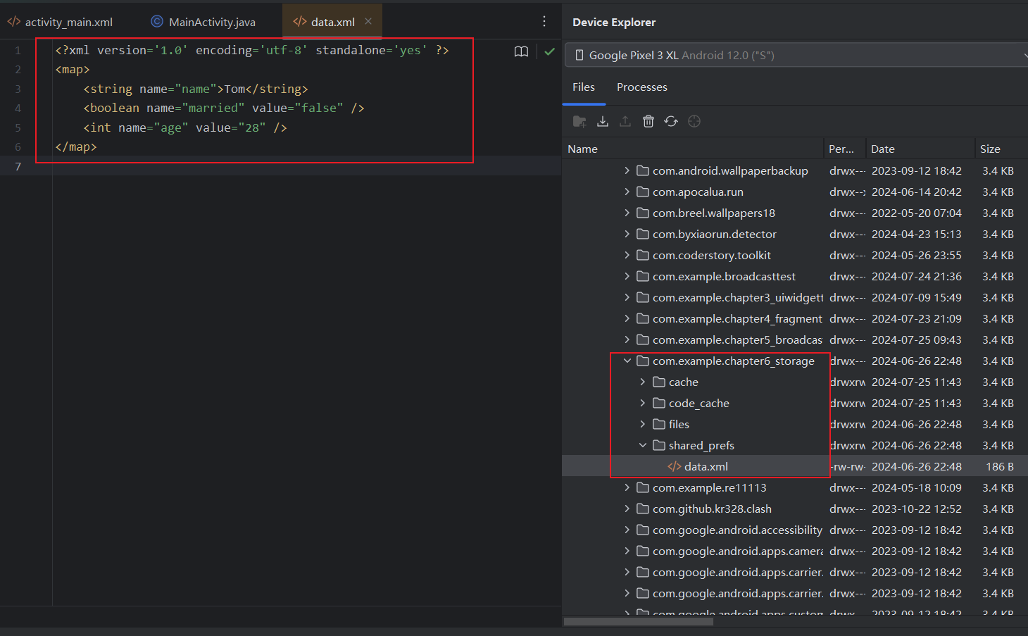The height and width of the screenshot is (636, 1028).
Task: Collapse the shared_prefs folder
Action: pos(642,446)
